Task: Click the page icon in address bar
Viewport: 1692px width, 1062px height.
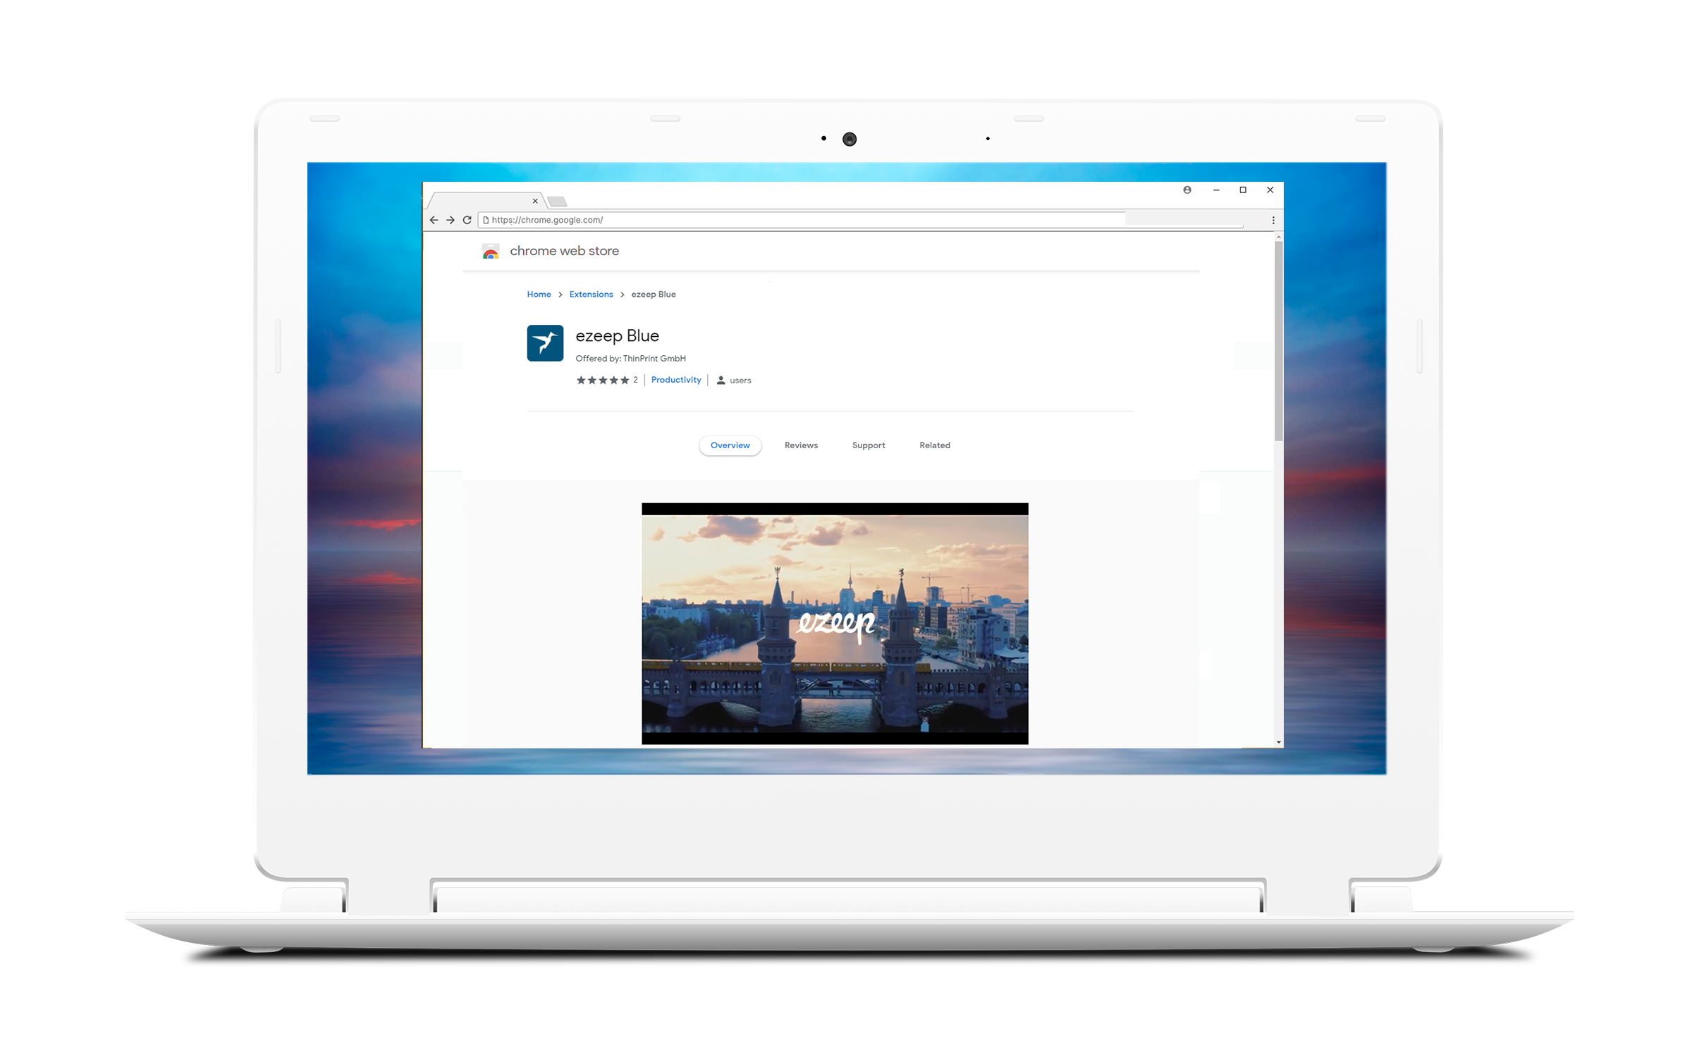Action: [486, 220]
